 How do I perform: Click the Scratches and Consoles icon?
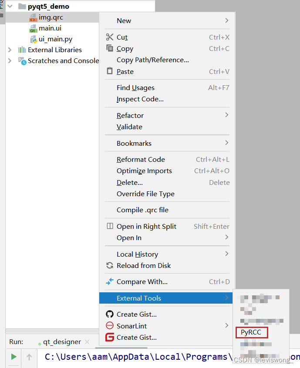(22, 61)
